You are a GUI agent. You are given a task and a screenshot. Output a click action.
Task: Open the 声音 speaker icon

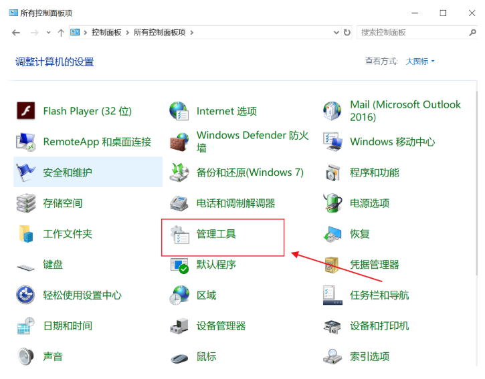coord(25,356)
